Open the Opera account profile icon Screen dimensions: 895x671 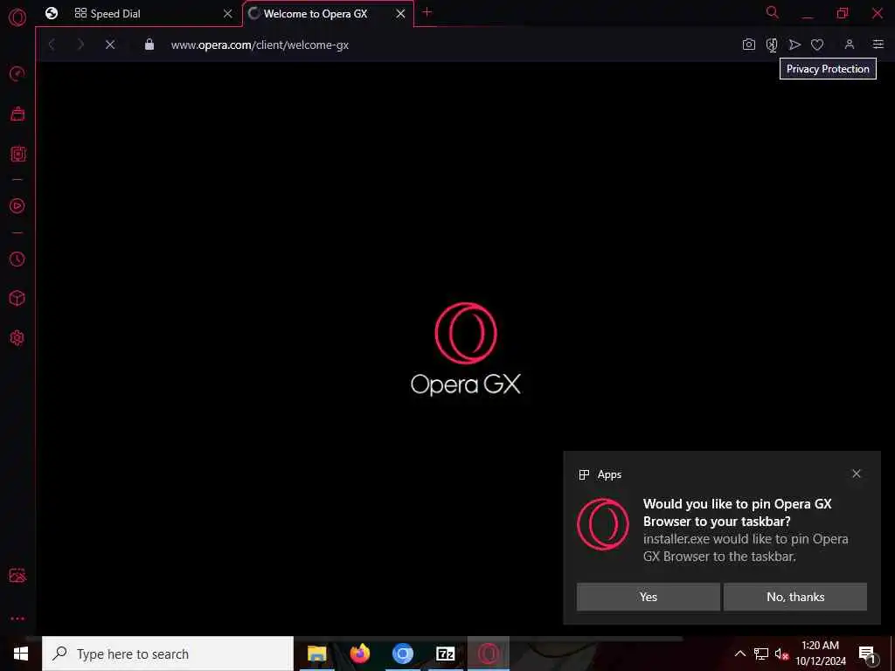pos(850,45)
